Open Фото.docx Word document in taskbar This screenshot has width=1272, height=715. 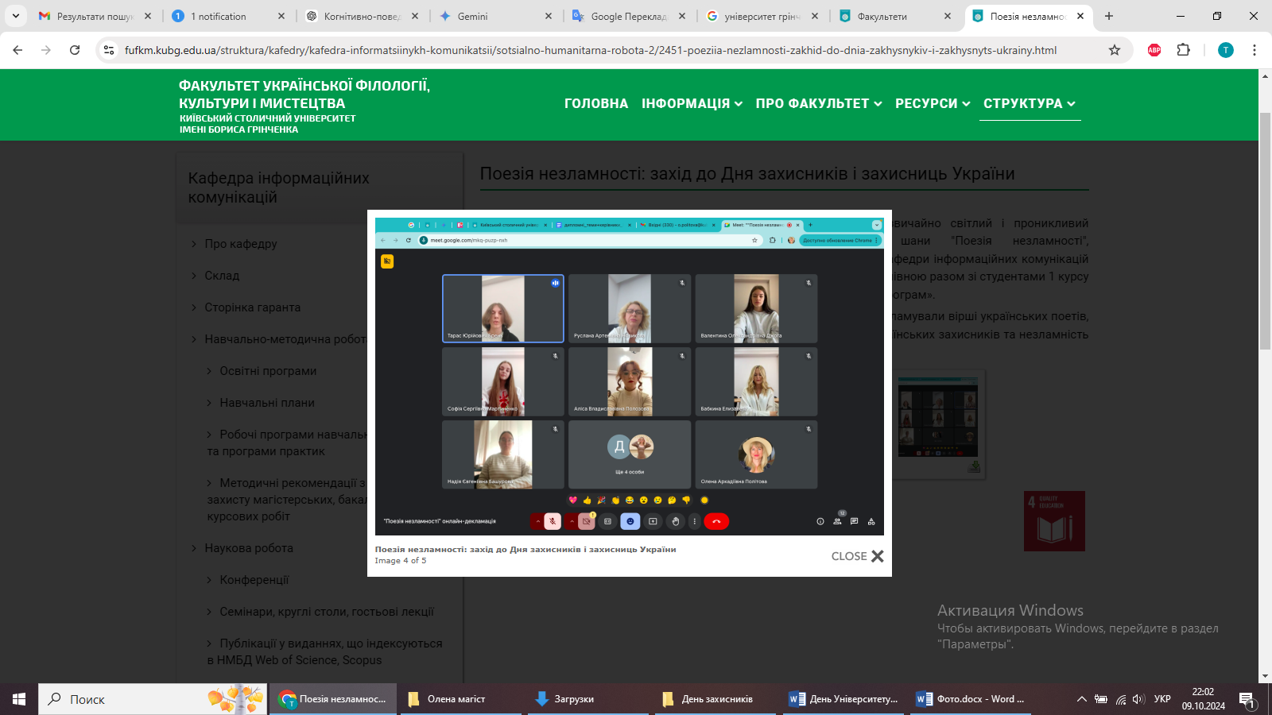tap(971, 699)
